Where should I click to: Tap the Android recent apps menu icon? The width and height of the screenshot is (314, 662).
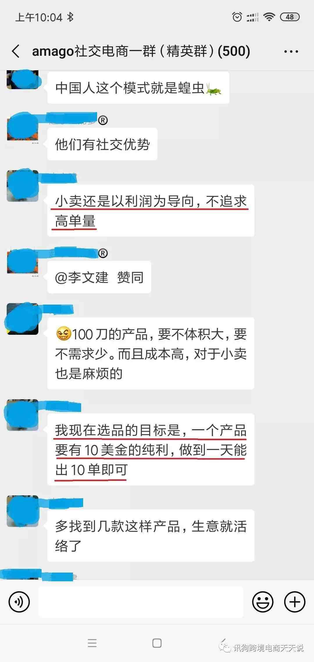point(92,643)
